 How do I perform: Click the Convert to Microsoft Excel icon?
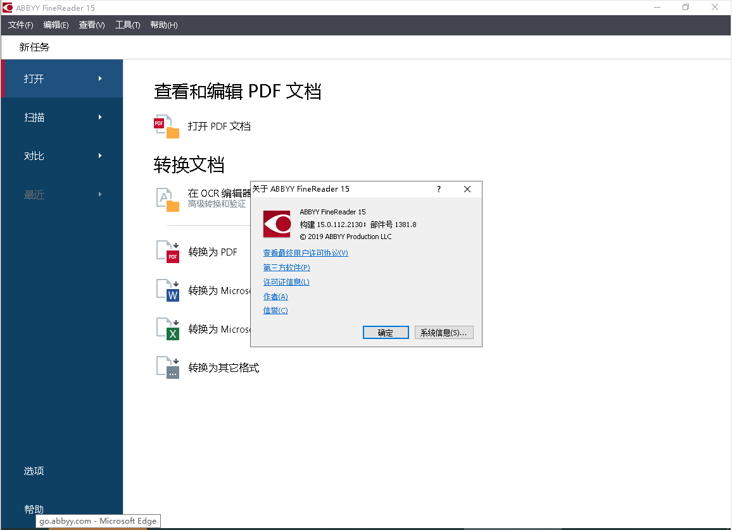tap(168, 329)
